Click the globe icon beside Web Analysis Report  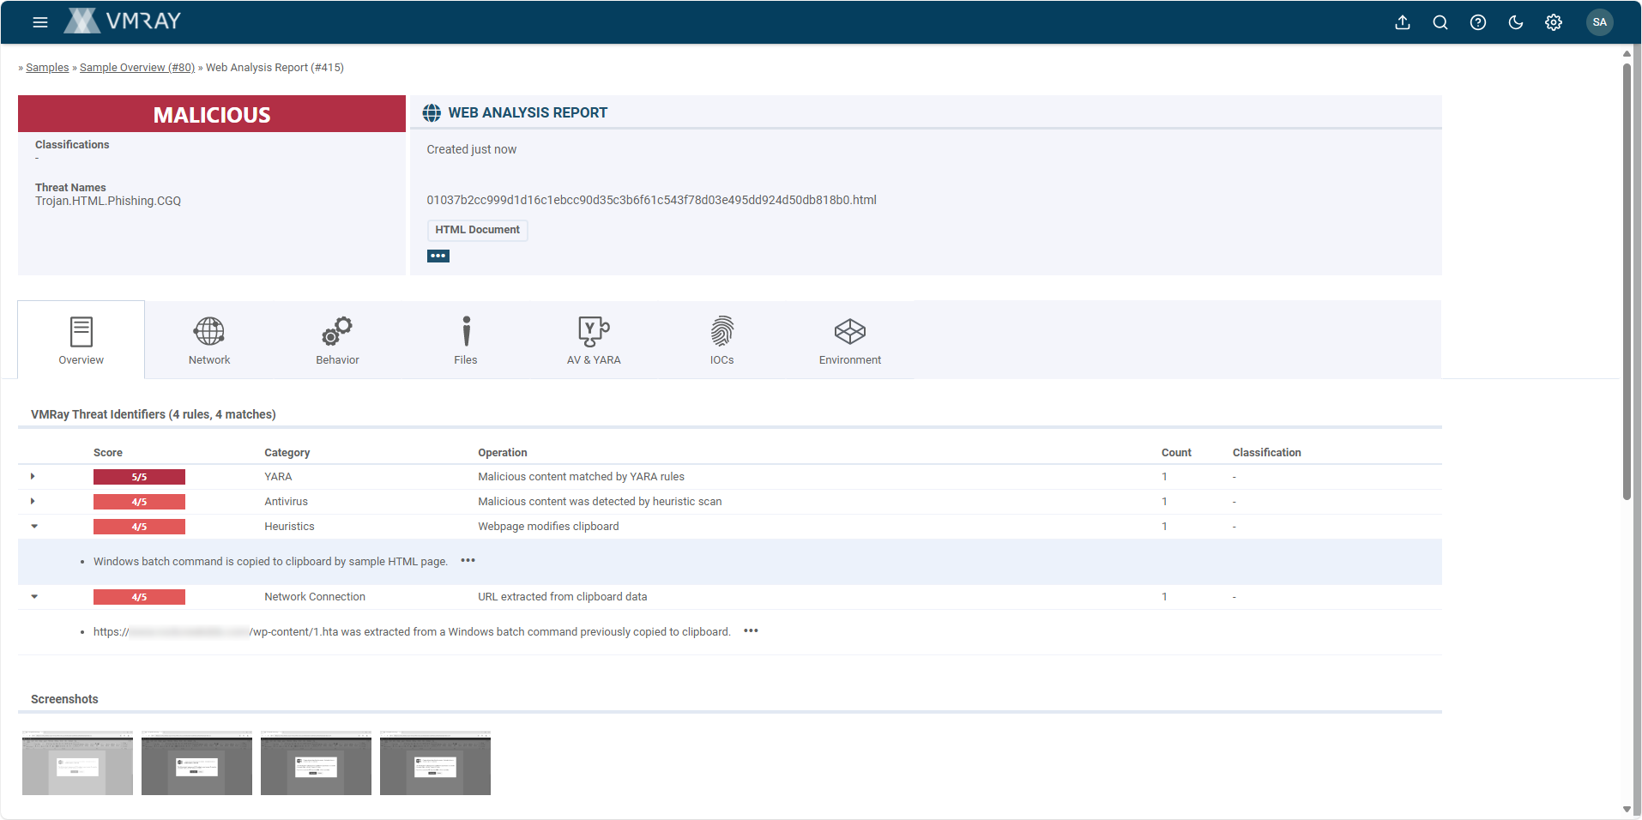click(432, 113)
